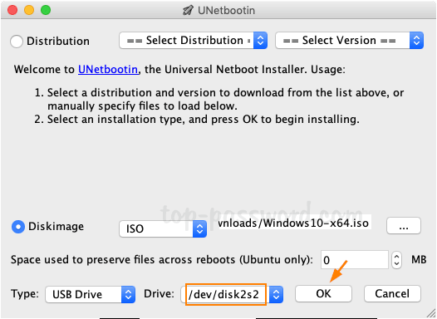Open the file browser with the ... button
Viewport: 437px width, 319px height.
(x=404, y=226)
